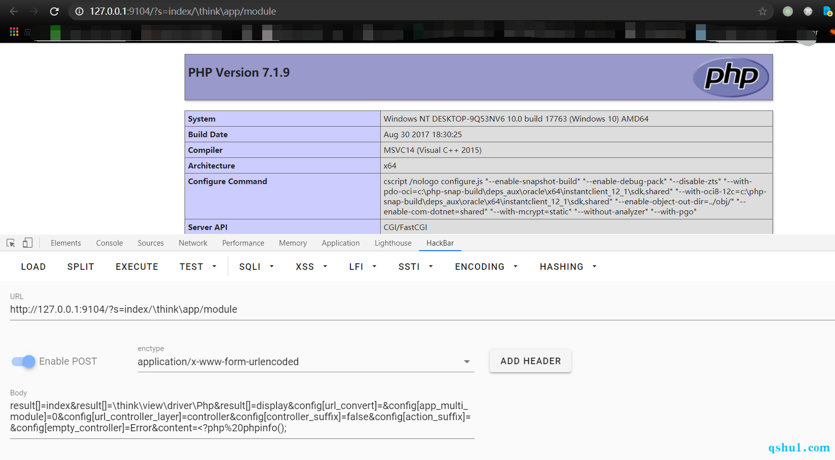Select the 'Server API' row label
This screenshot has width=835, height=460.
click(x=208, y=227)
